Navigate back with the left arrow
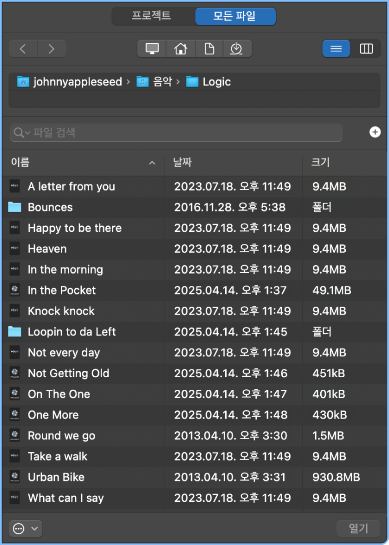The image size is (389, 545). point(23,49)
